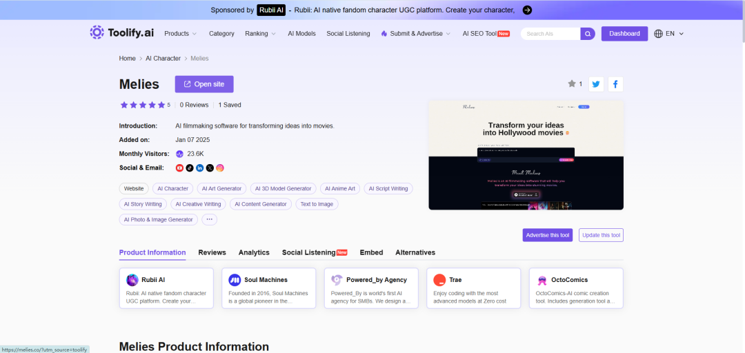
Task: Go to AI Character breadcrumb link
Action: pos(163,59)
